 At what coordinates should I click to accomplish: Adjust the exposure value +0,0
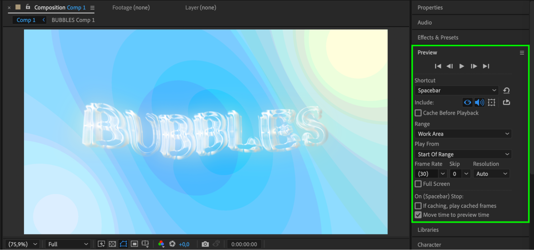(184, 244)
